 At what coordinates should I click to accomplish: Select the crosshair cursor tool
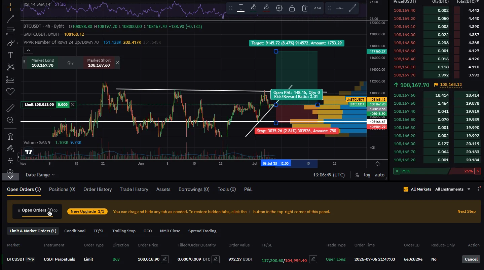pos(10,6)
